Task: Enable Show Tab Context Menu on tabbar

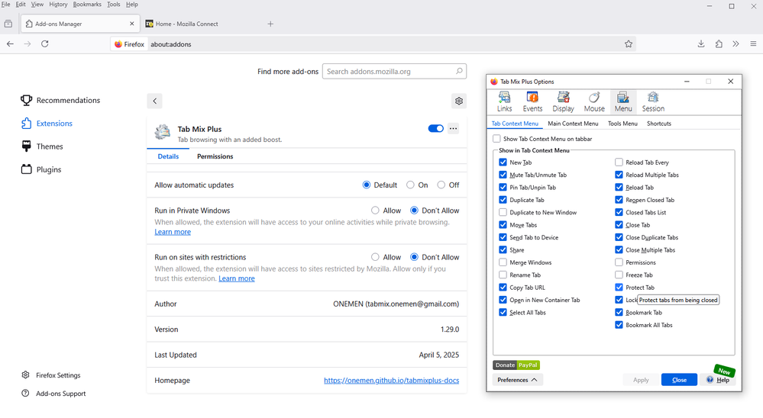Action: click(497, 139)
